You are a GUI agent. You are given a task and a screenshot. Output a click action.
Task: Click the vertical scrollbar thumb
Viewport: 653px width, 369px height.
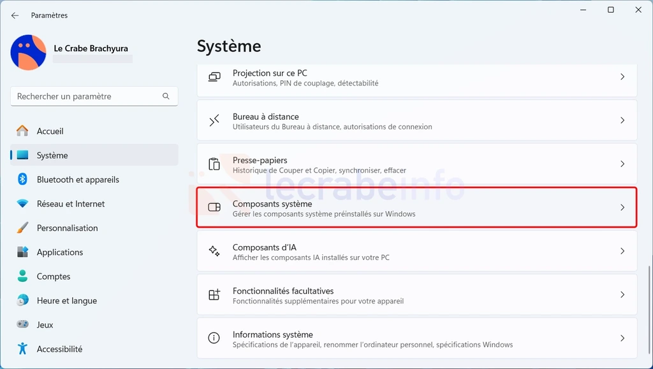click(649, 308)
